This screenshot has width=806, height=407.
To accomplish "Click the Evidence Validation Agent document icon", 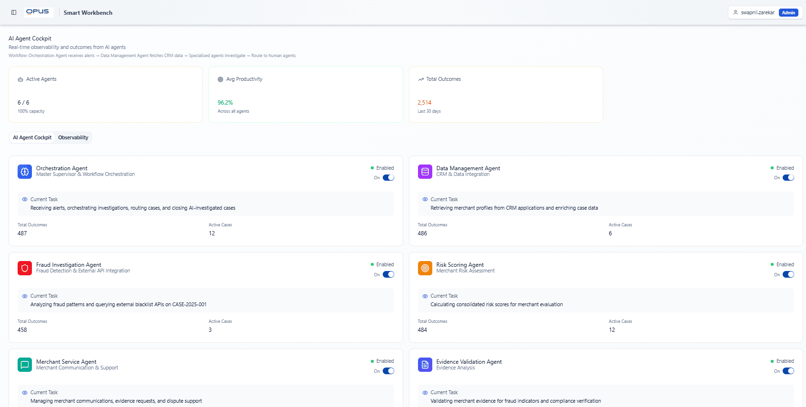I will tap(425, 365).
